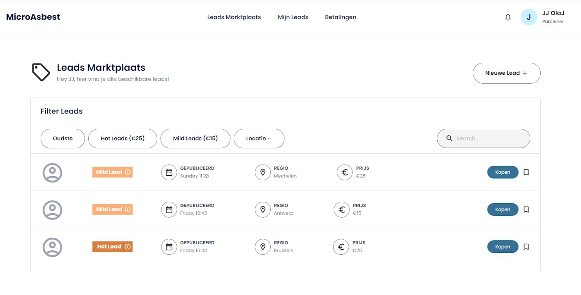The width and height of the screenshot is (581, 295).
Task: Bookmark the Antwerp lead
Action: 526,209
